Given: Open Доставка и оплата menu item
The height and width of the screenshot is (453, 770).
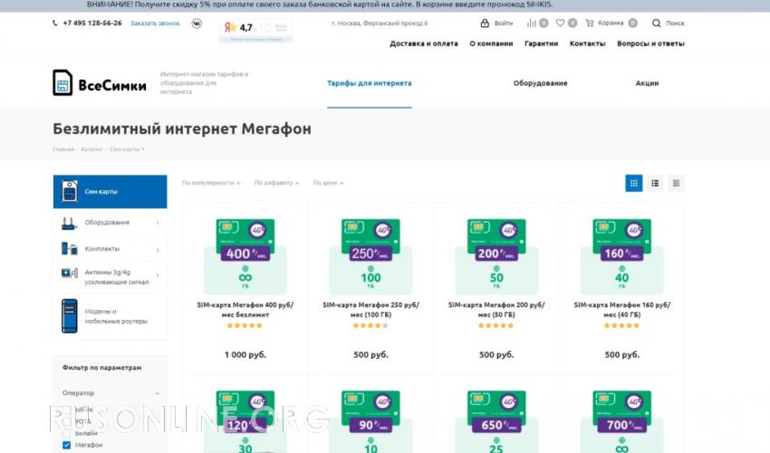Looking at the screenshot, I should [424, 43].
